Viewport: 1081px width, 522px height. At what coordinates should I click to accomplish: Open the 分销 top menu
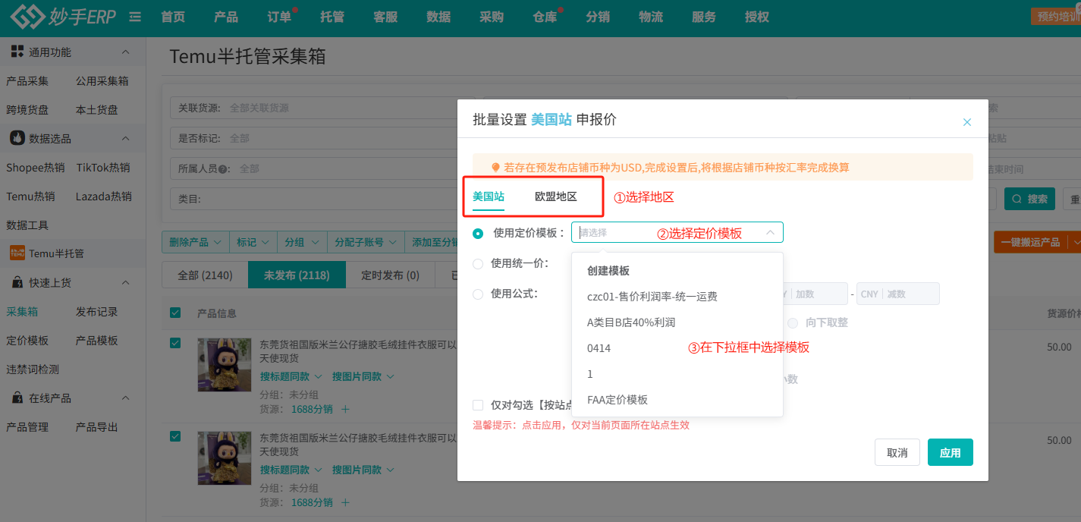[x=598, y=17]
